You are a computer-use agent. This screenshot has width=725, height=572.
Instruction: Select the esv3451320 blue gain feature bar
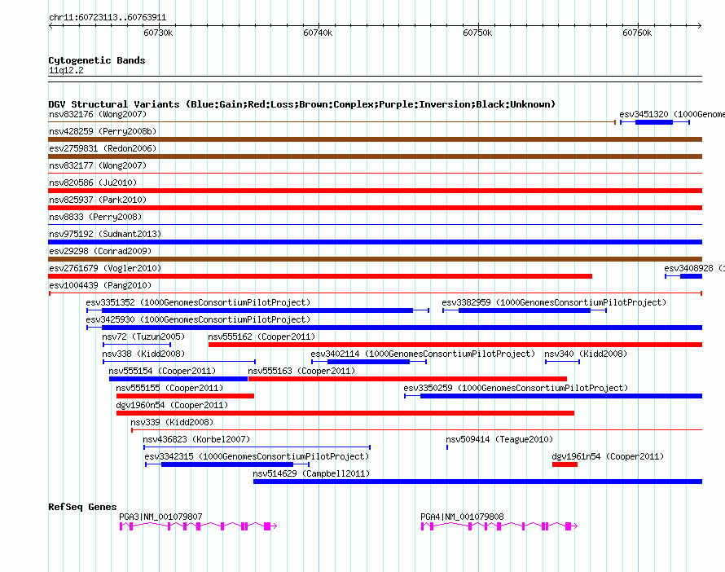654,122
